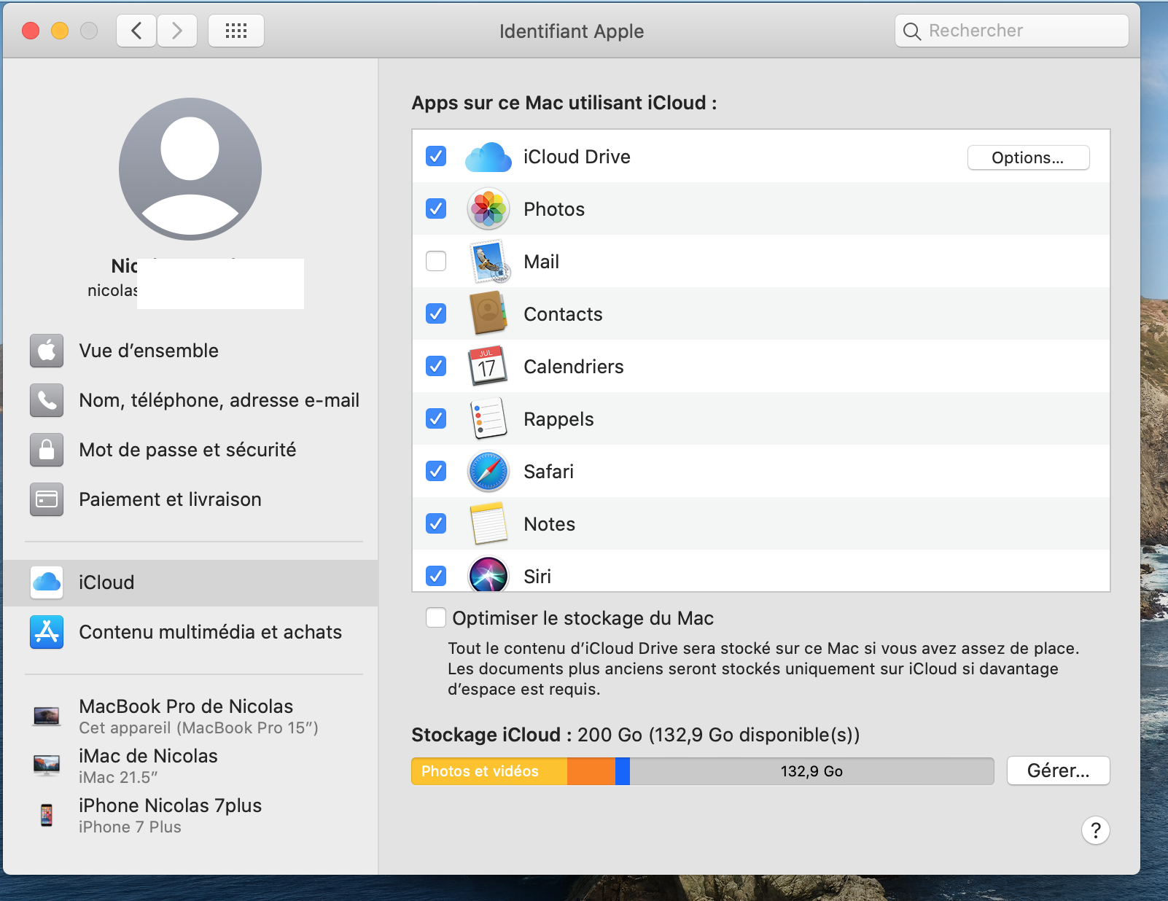This screenshot has height=901, width=1168.
Task: Enable the Mail checkbox
Action: tap(436, 261)
